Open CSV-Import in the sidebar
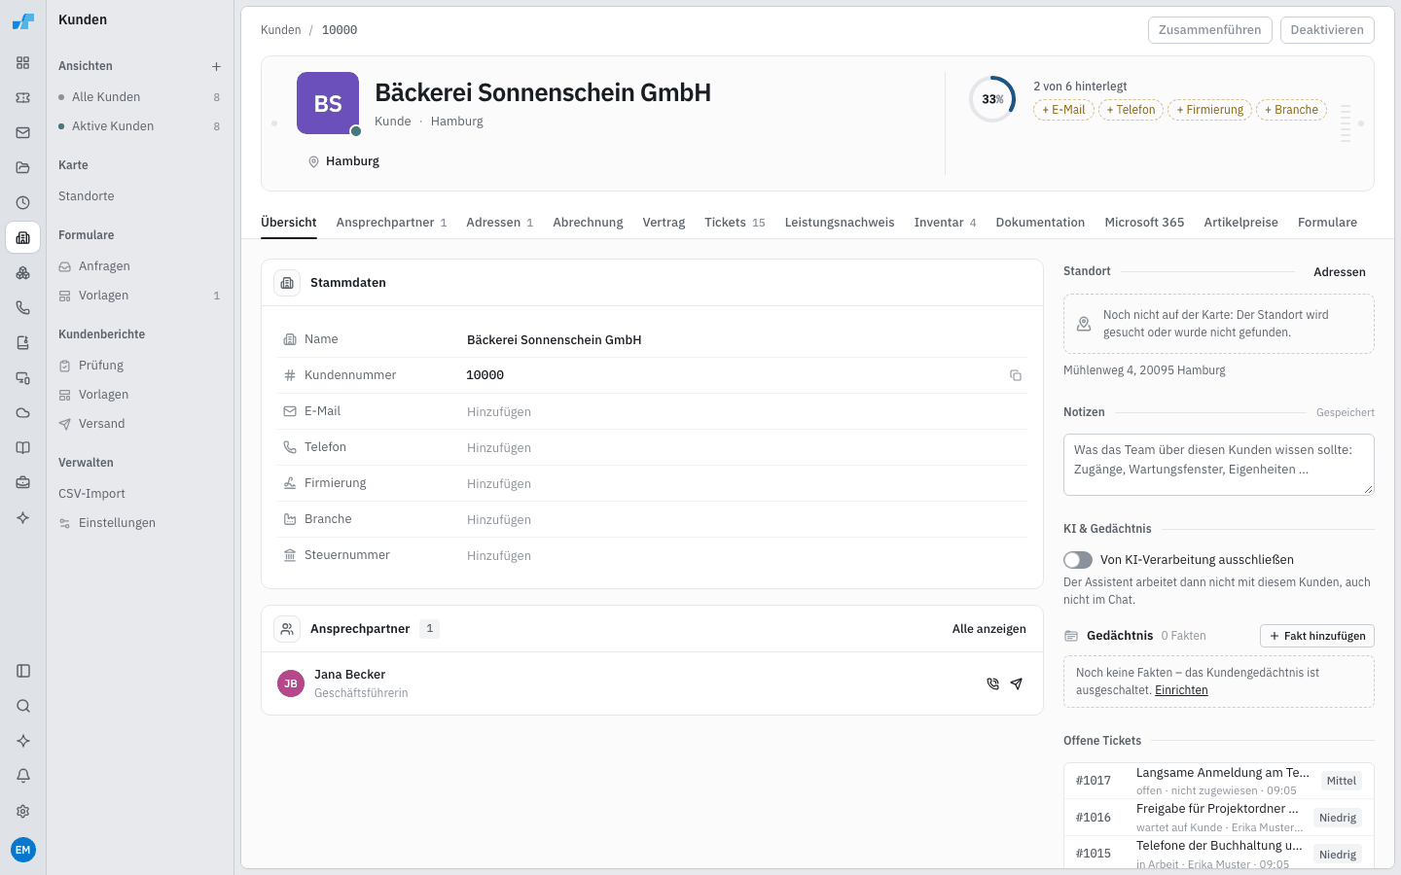The height and width of the screenshot is (875, 1401). pyautogui.click(x=139, y=494)
